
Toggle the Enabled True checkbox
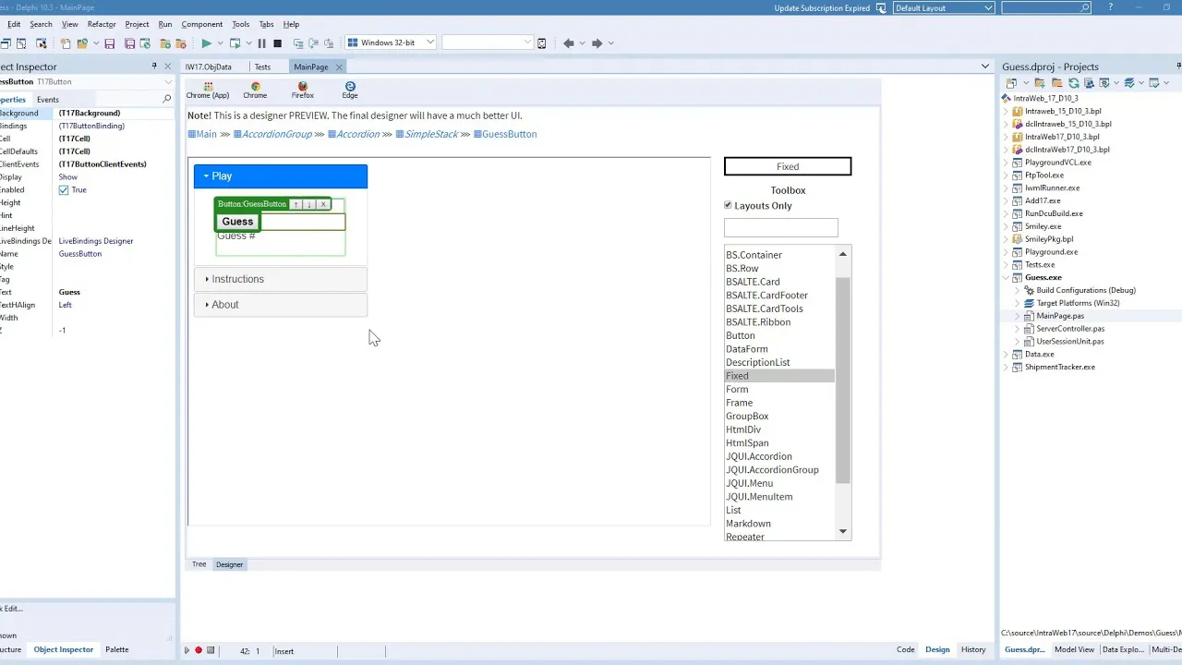click(64, 190)
